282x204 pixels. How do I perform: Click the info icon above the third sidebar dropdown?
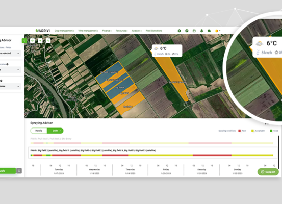pyautogui.click(x=1, y=81)
